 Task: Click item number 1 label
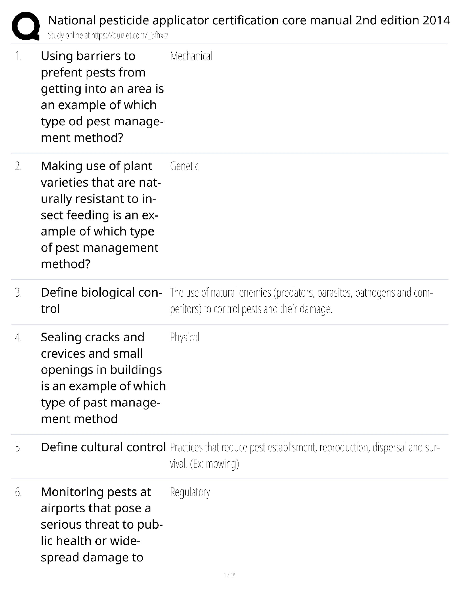18,56
